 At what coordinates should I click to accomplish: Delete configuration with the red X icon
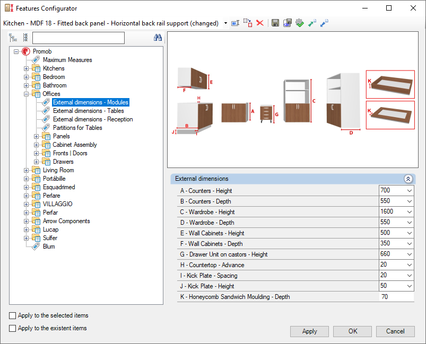260,23
